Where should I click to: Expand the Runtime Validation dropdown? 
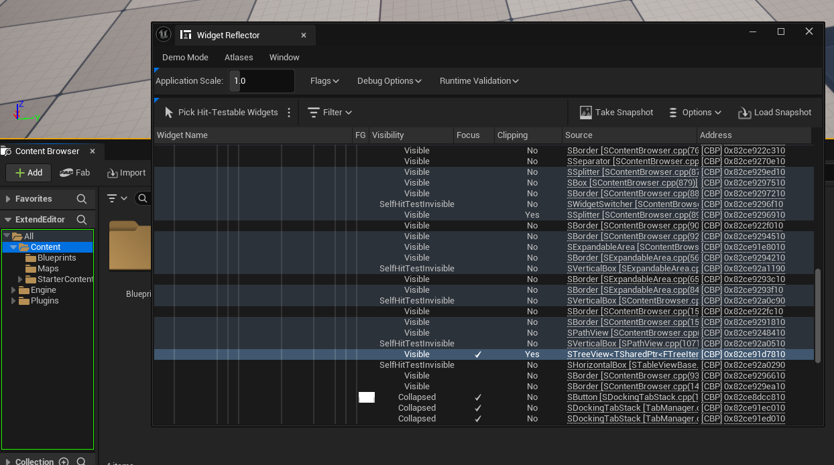479,81
